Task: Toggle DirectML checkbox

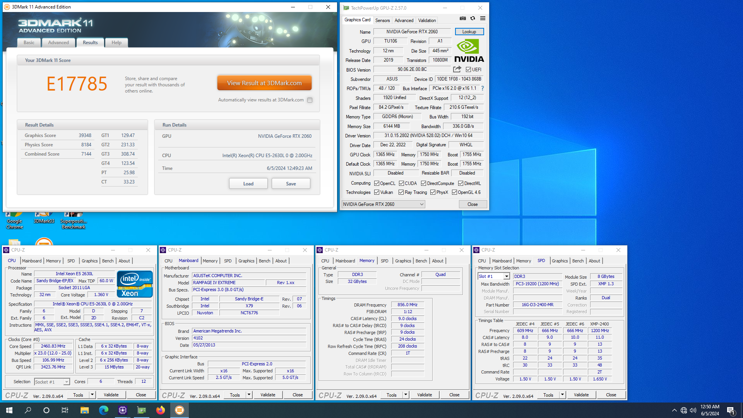Action: pyautogui.click(x=461, y=183)
